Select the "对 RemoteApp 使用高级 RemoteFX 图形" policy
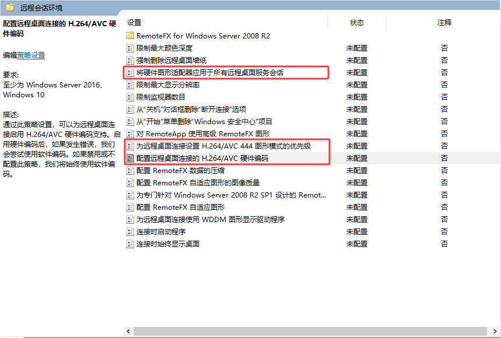The image size is (501, 338). click(187, 133)
